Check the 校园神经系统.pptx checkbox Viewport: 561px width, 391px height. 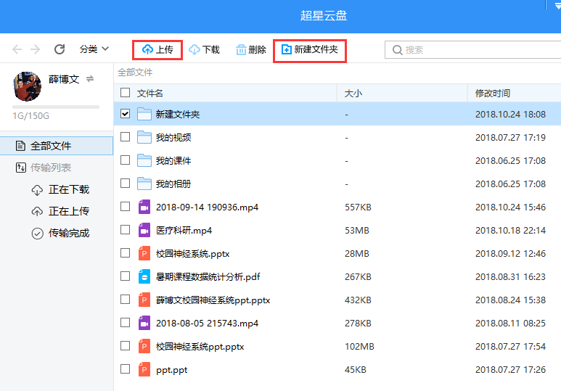pyautogui.click(x=126, y=253)
